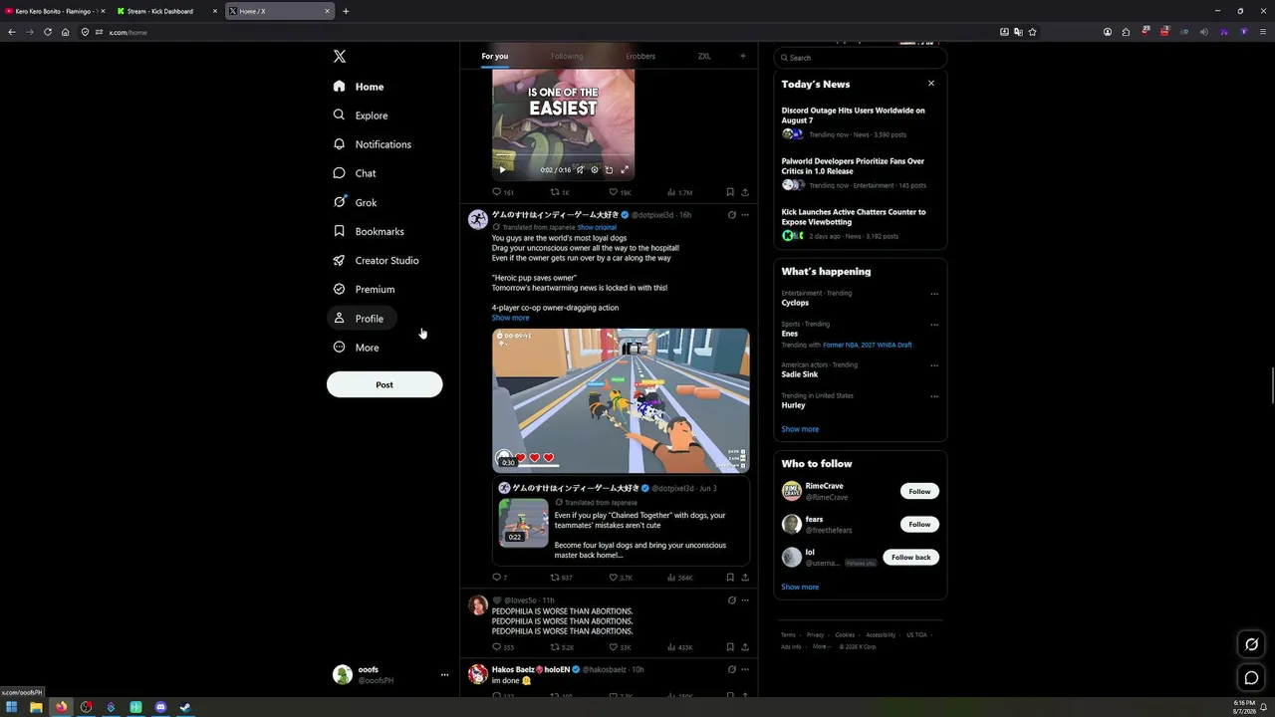The width and height of the screenshot is (1275, 717).
Task: Open Bookmarks in the sidebar
Action: tap(369, 231)
